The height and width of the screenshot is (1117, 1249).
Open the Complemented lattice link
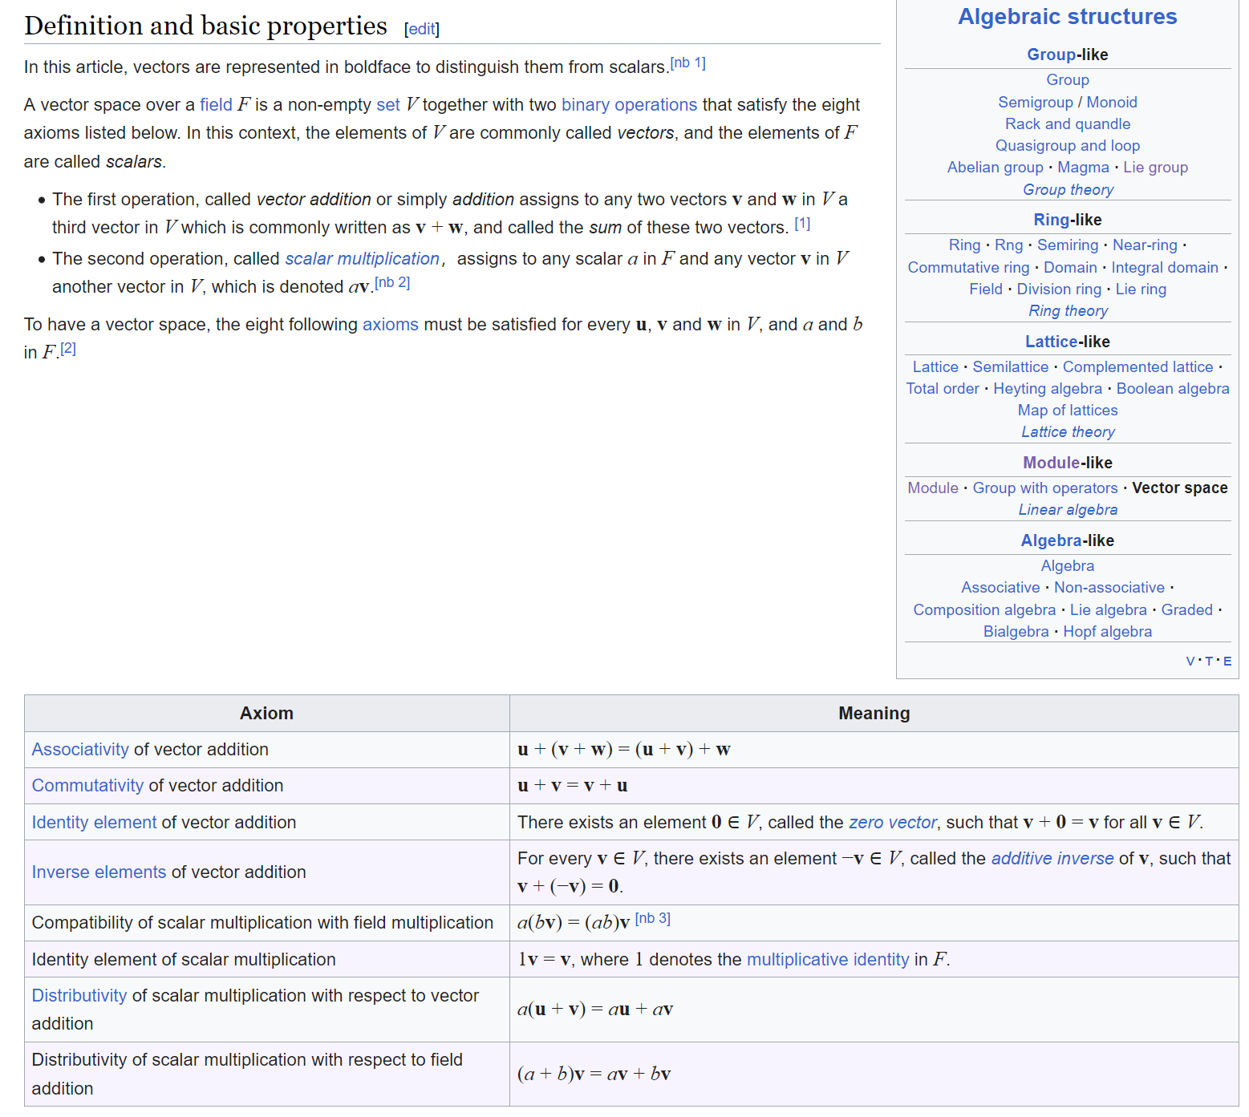(x=1137, y=367)
